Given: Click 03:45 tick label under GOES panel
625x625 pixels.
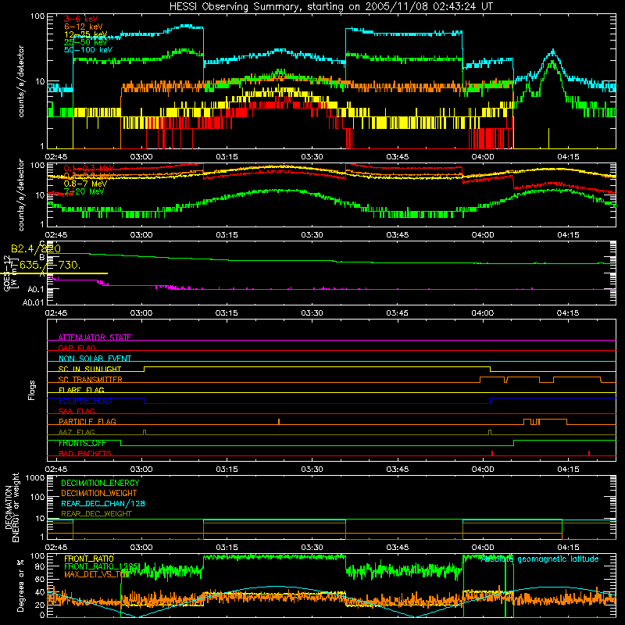Looking at the screenshot, I should (x=398, y=313).
